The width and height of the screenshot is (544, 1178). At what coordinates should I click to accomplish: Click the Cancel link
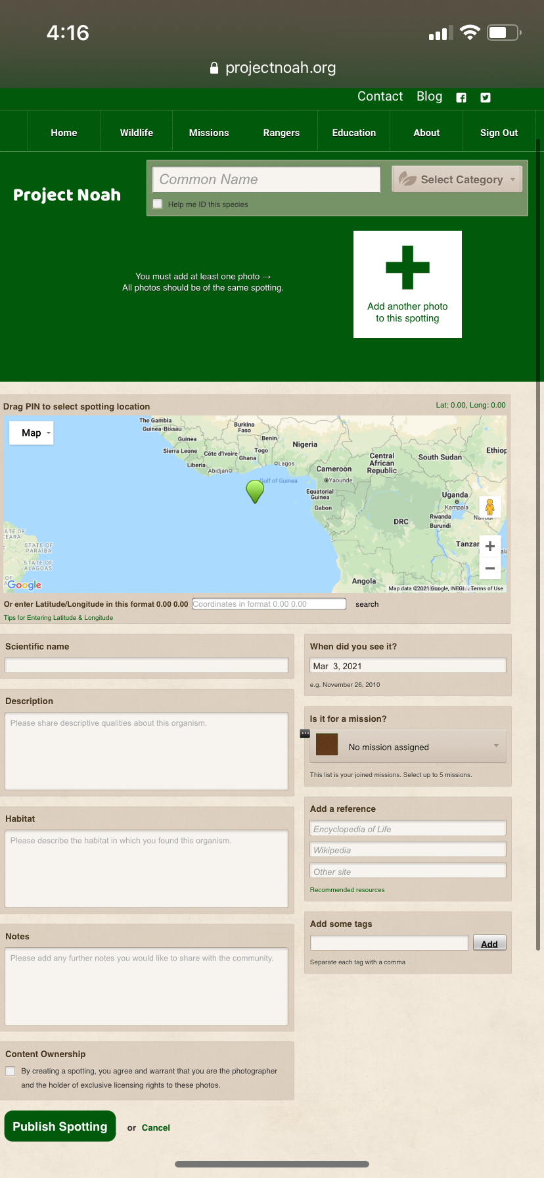(x=156, y=1127)
